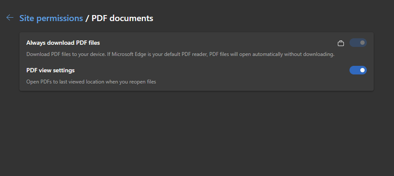Click the briefcase managed-by-organization icon

(x=341, y=43)
